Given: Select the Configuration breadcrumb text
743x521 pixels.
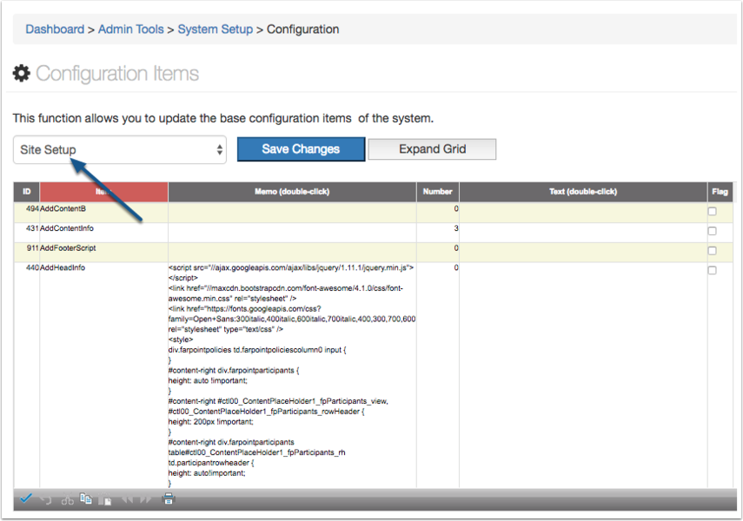Looking at the screenshot, I should 302,30.
